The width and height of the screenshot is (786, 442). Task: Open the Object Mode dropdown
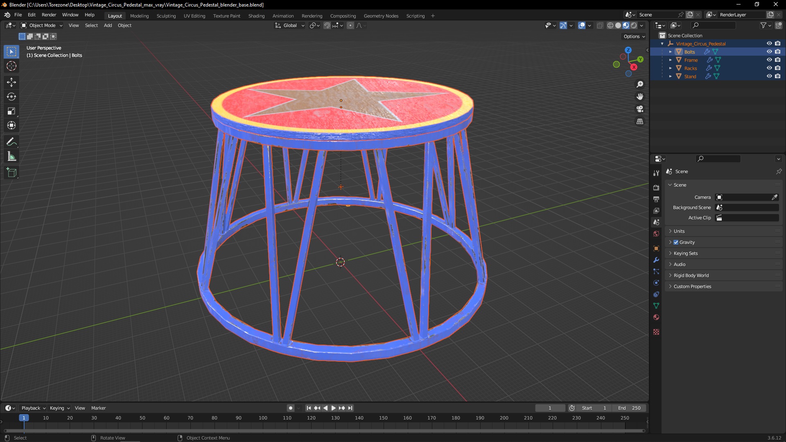pyautogui.click(x=42, y=25)
